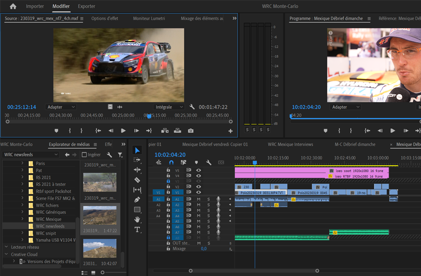Open Media Browser settings wrench icon
The image size is (421, 276).
(109, 155)
